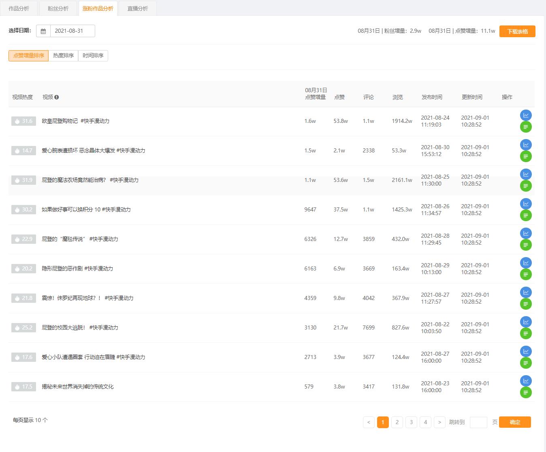Click the 更新时间 column header
Image resolution: width=546 pixels, height=452 pixels.
click(x=472, y=97)
